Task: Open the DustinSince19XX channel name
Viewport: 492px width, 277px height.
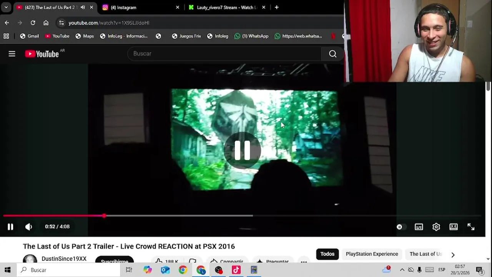Action: click(x=64, y=259)
